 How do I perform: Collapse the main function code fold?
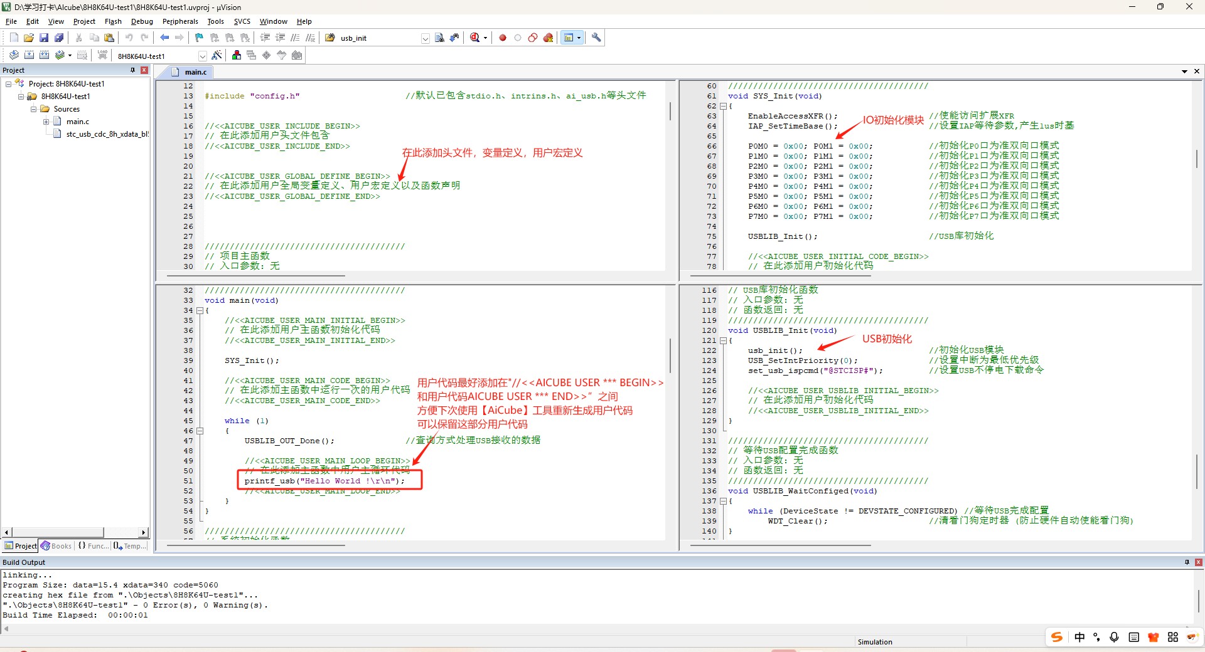200,310
